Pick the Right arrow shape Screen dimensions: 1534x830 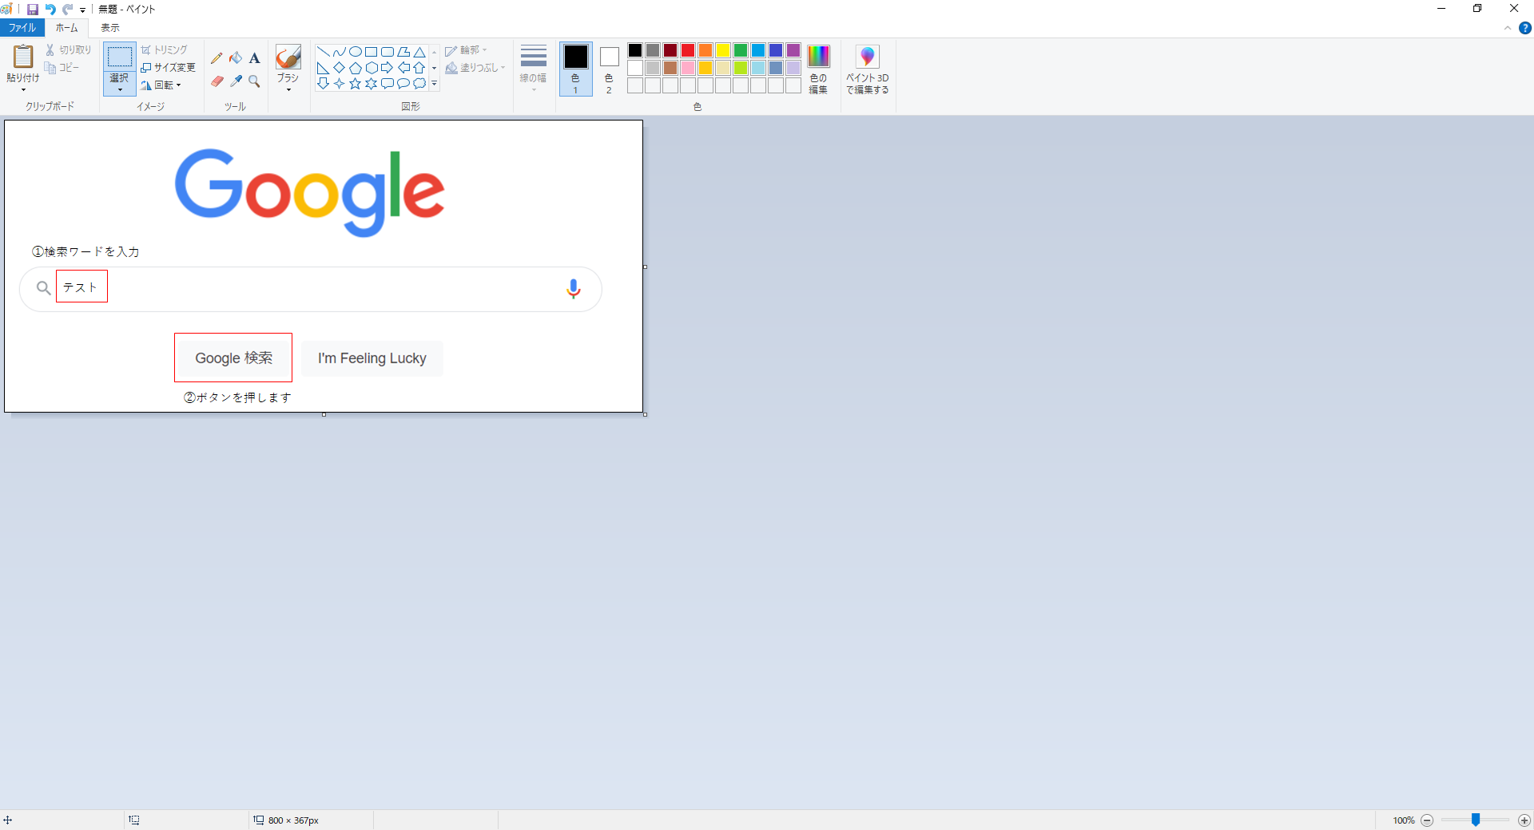(387, 68)
